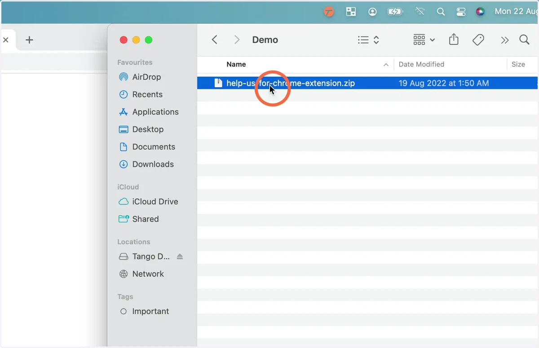Image resolution: width=539 pixels, height=348 pixels.
Task: Open the Shared folder in sidebar
Action: 138,219
